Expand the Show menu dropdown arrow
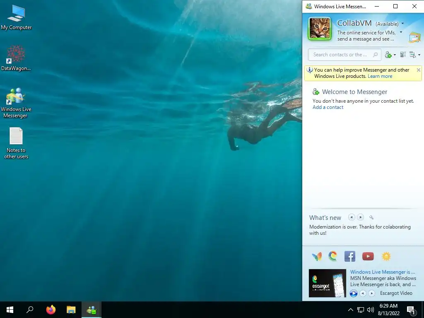The height and width of the screenshot is (318, 424). [x=419, y=55]
